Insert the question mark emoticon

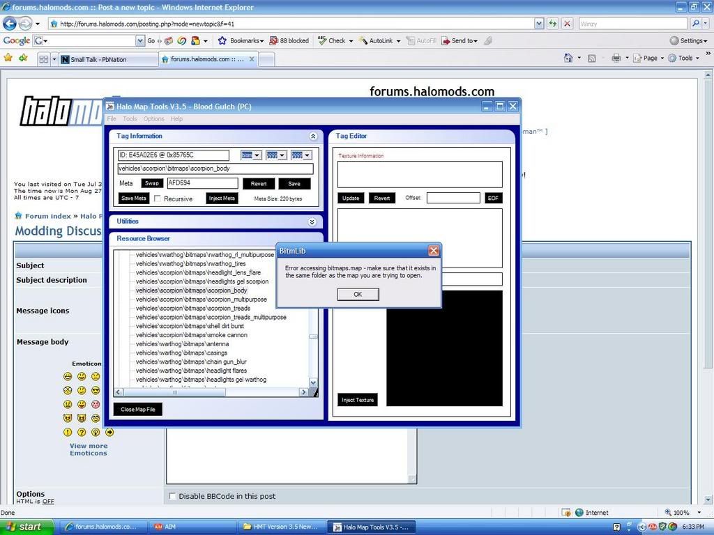tap(82, 432)
